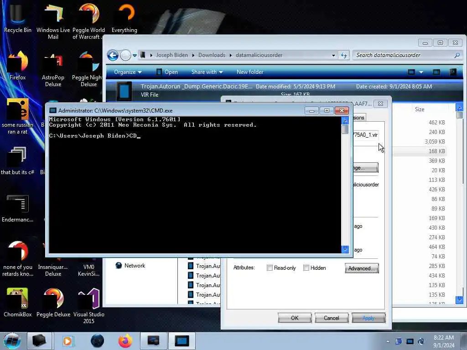
Task: Open Firefox from the desktop
Action: click(18, 66)
